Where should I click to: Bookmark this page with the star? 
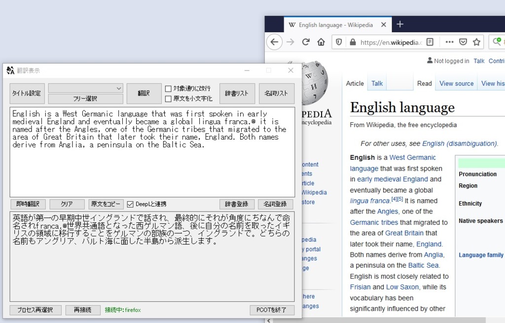tap(477, 42)
